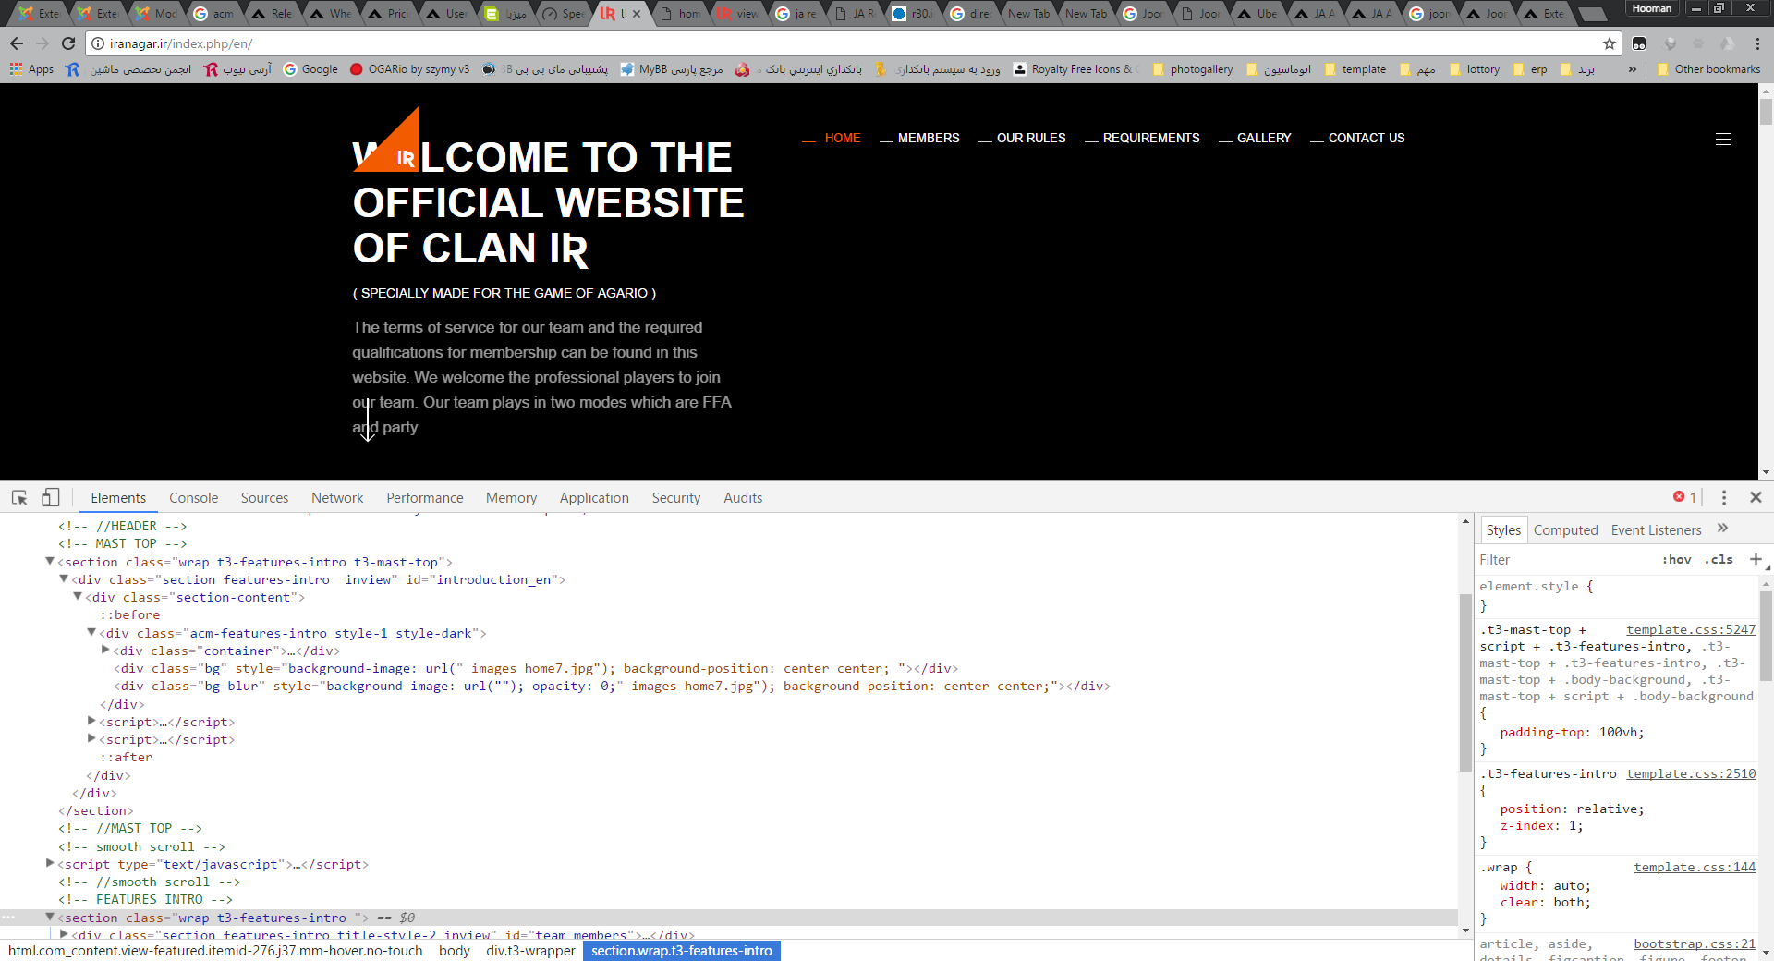The image size is (1774, 961).
Task: Close the DevTools panel
Action: click(x=1756, y=497)
